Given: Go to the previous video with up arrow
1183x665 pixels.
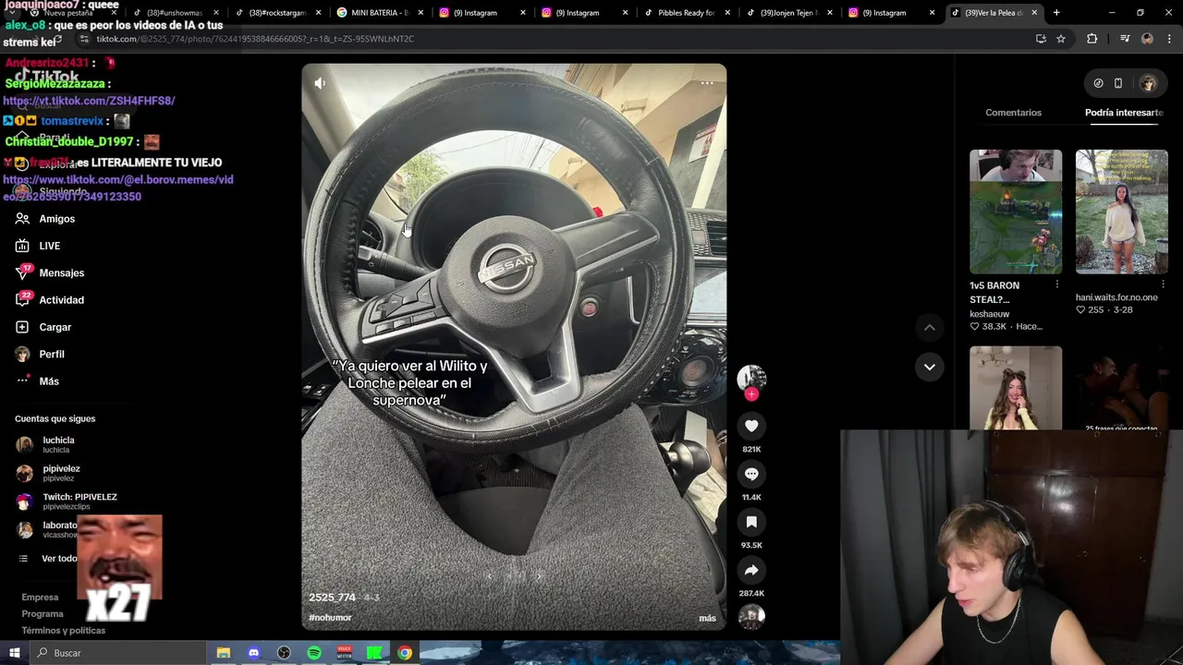Looking at the screenshot, I should [x=930, y=328].
